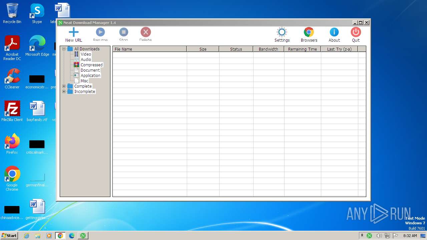Select the Compressed category
This screenshot has height=240, width=427.
click(92, 65)
